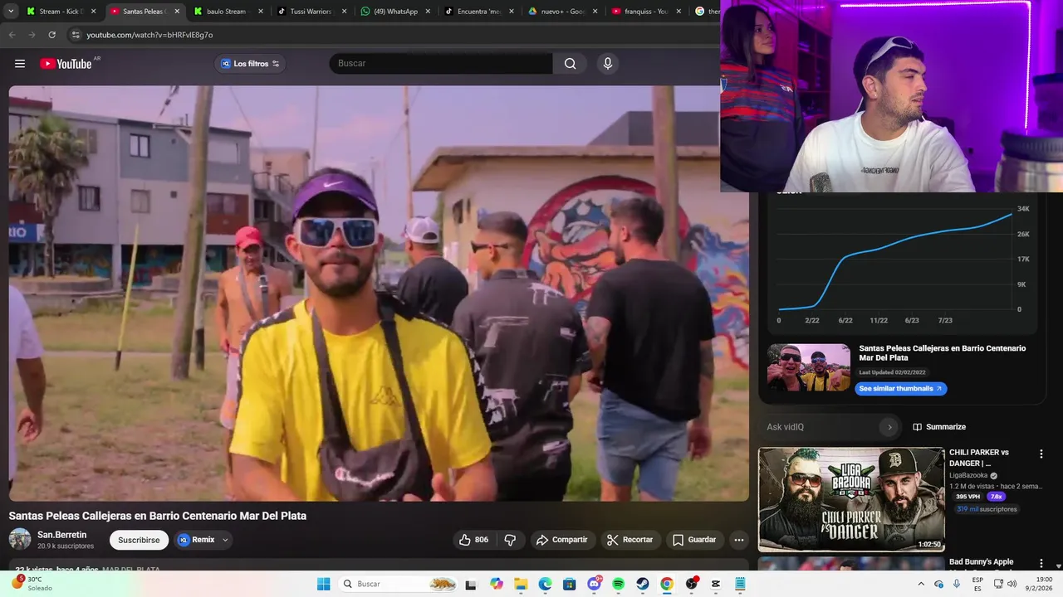The height and width of the screenshot is (597, 1063).
Task: Click vidIQ Santas Peleas thumbnail preview
Action: click(809, 367)
